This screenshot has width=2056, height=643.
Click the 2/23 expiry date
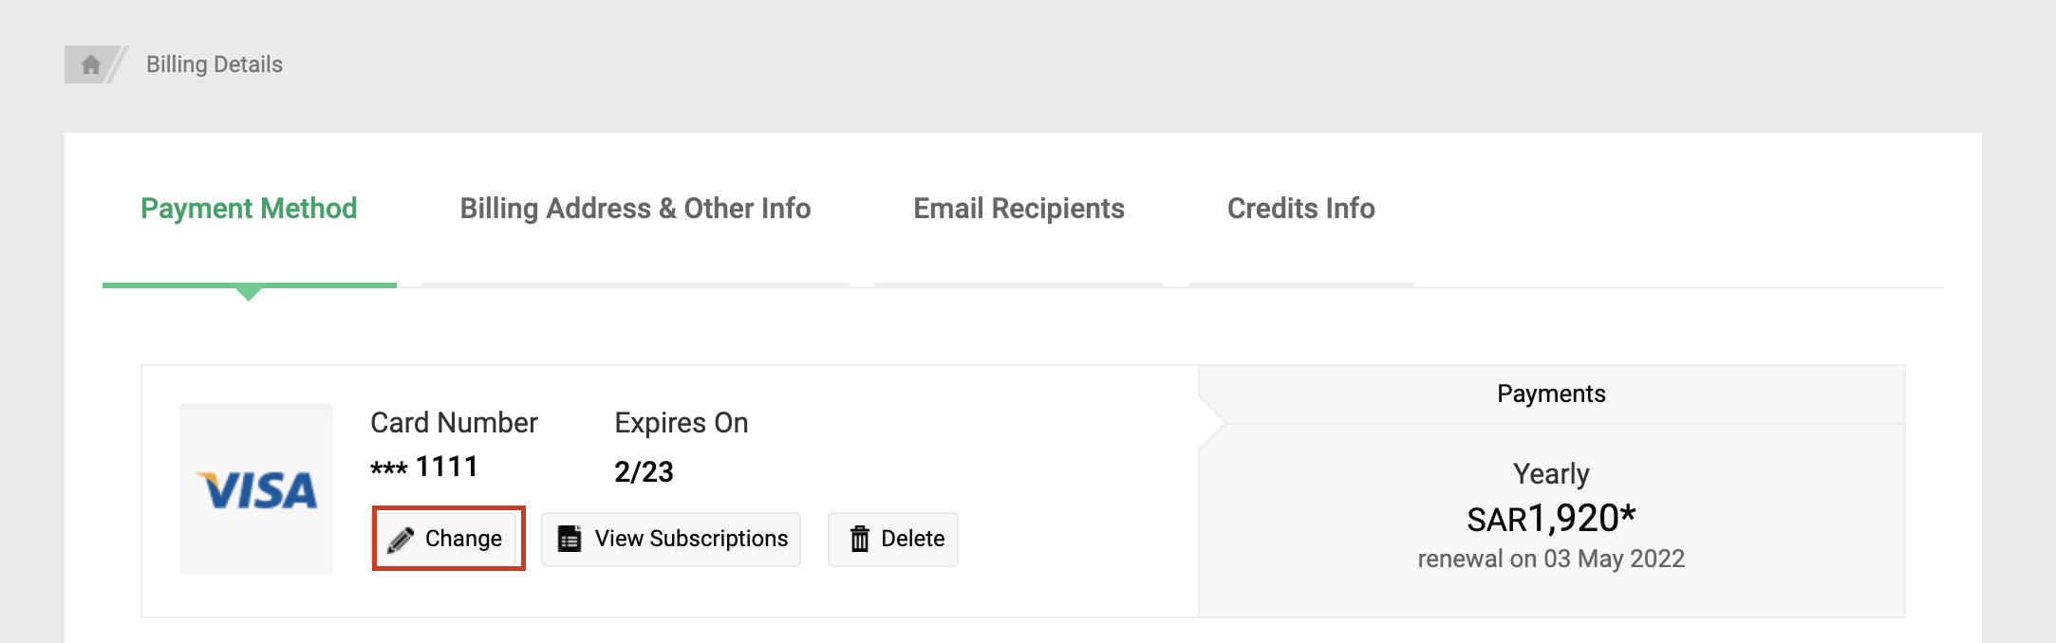644,471
